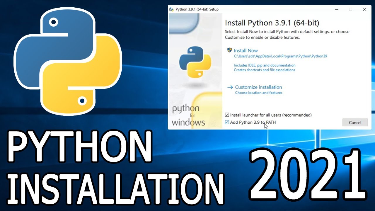Click the Python icon in the setup title bar
This screenshot has width=375, height=211.
click(171, 9)
